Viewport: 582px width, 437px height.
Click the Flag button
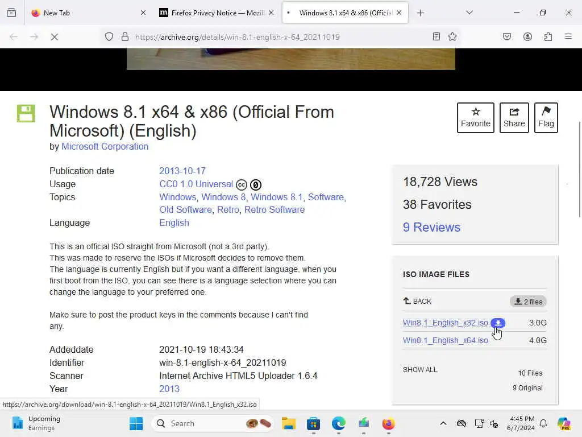pos(546,118)
